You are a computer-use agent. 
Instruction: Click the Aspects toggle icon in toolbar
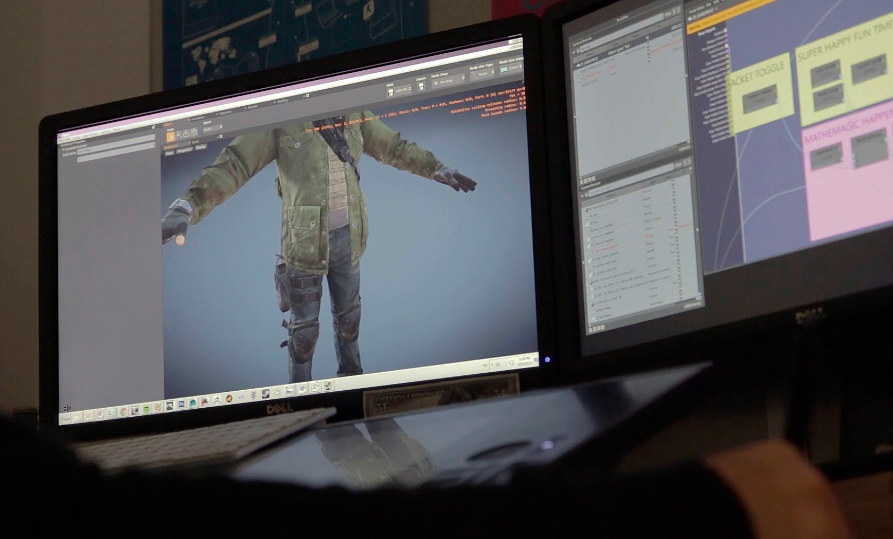coord(421,87)
